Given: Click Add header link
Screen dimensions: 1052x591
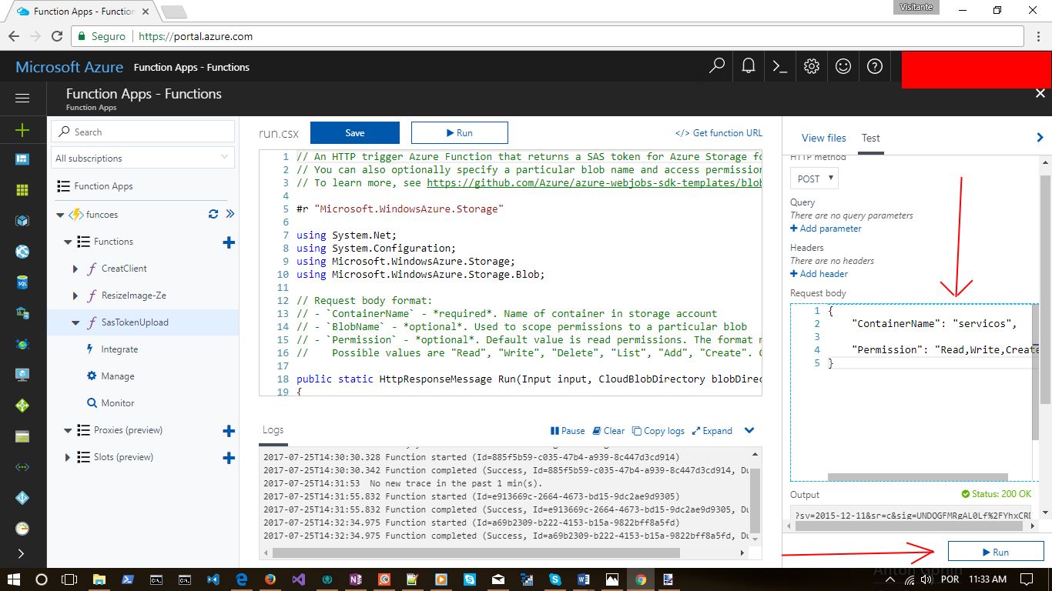Looking at the screenshot, I should point(819,274).
